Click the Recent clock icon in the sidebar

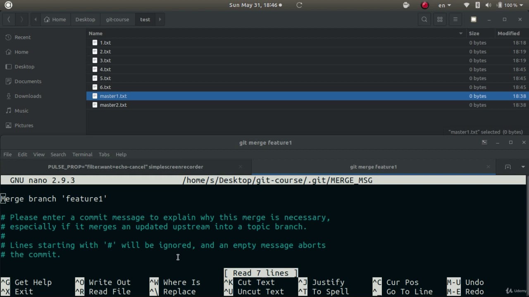pos(8,37)
